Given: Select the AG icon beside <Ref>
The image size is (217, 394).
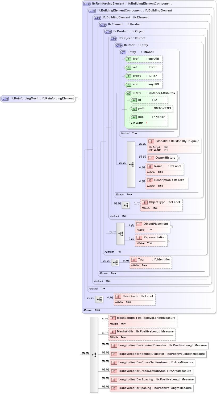Looking at the screenshot, I should 128,93.
